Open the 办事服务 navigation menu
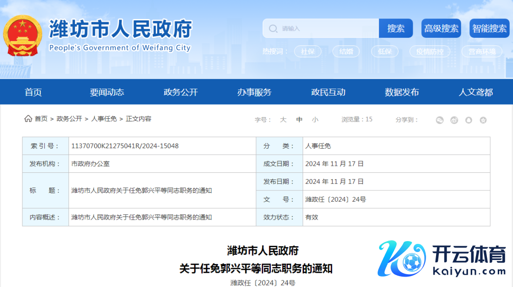Image resolution: width=513 pixels, height=287 pixels. coord(254,92)
